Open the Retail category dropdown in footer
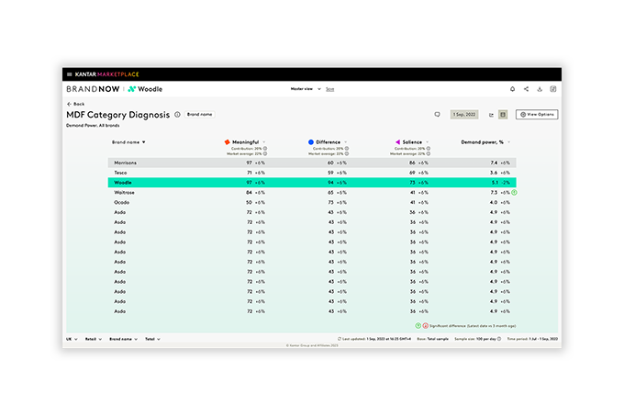This screenshot has width=624, height=416. tap(94, 339)
